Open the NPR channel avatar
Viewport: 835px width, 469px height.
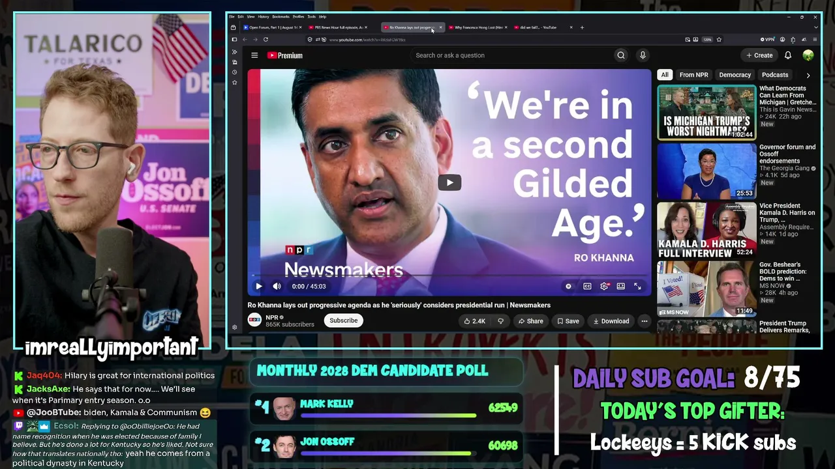click(254, 320)
